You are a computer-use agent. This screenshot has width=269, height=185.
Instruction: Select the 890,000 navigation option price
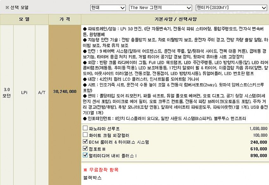point(258,155)
